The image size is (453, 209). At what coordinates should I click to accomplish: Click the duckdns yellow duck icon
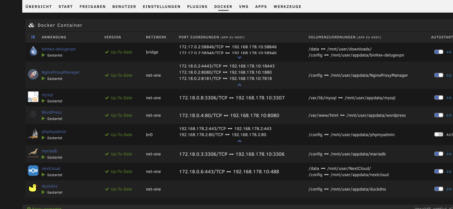33,188
